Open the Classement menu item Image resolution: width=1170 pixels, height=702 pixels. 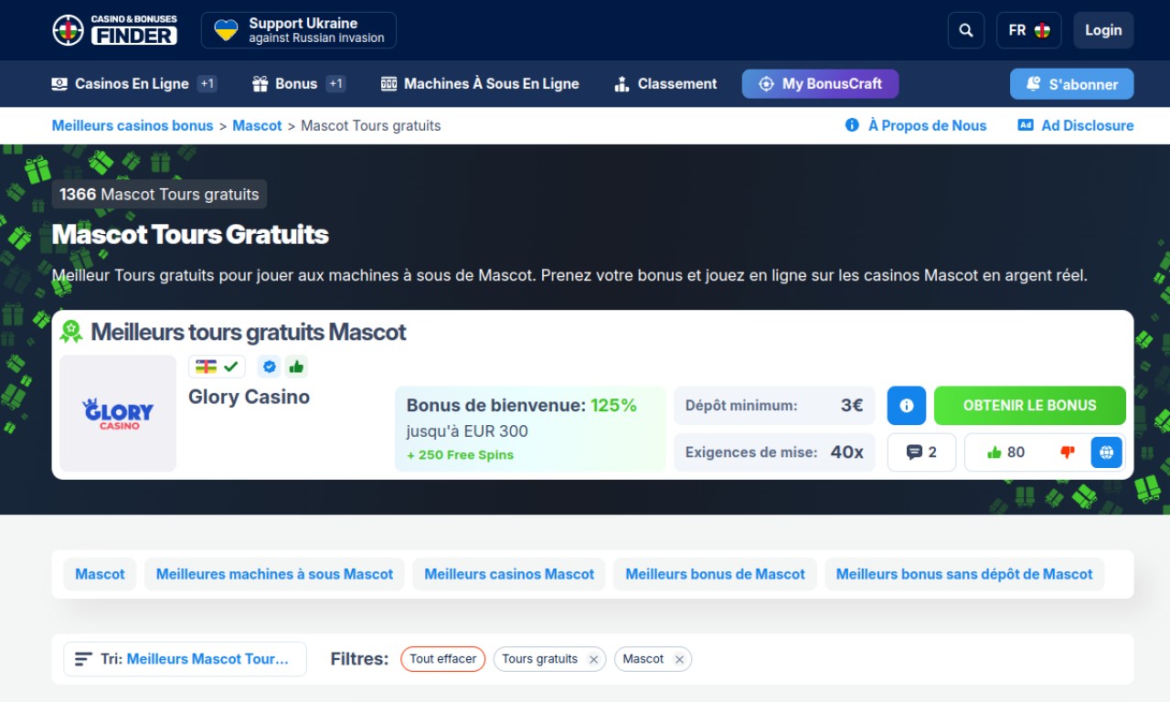[x=665, y=84]
